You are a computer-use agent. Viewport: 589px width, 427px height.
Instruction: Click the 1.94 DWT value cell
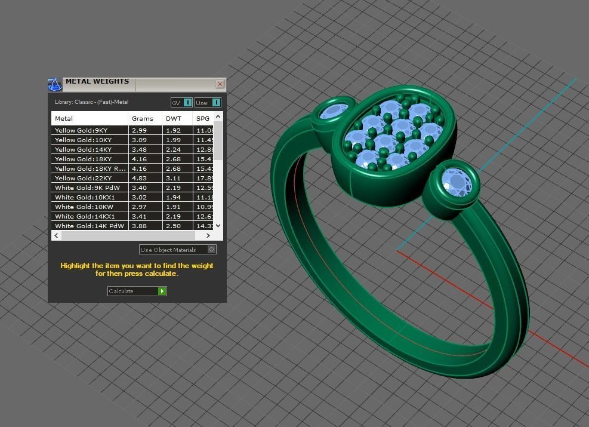point(178,197)
